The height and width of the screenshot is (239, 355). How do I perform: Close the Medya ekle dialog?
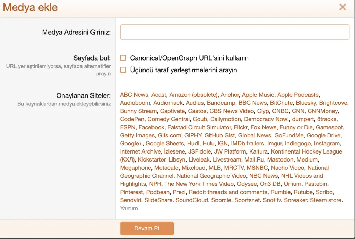[x=343, y=7]
